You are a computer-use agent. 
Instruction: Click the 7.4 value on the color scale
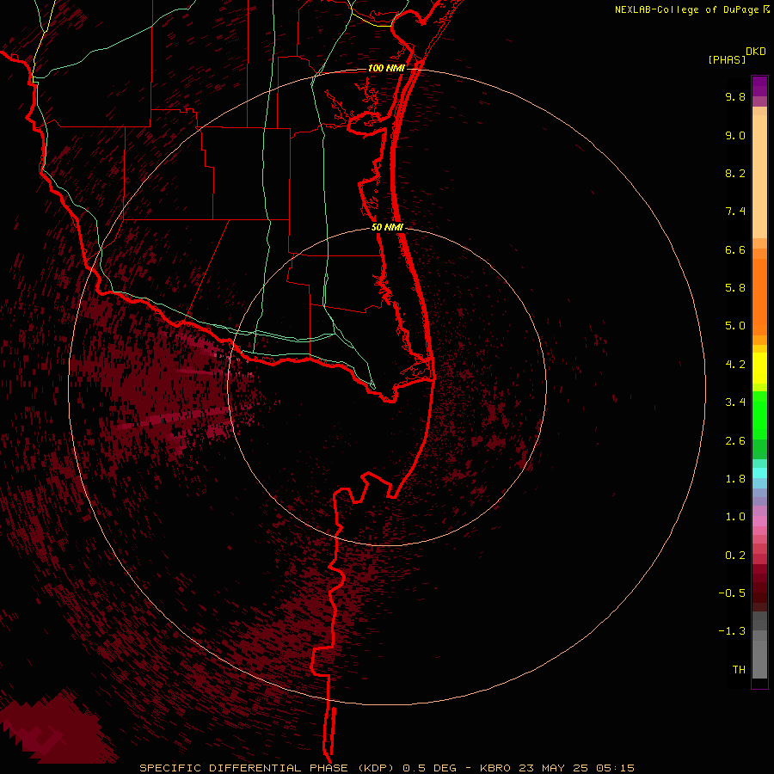click(x=735, y=212)
